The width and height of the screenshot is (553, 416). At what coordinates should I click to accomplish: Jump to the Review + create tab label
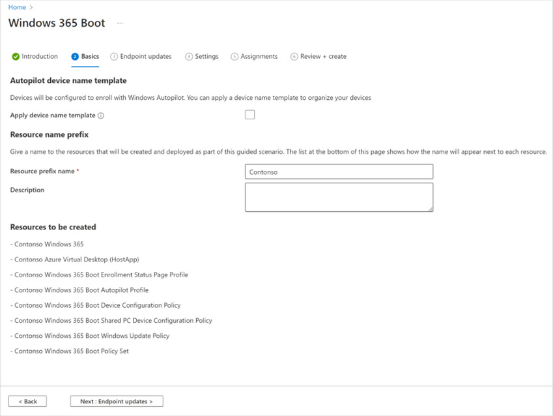pyautogui.click(x=323, y=57)
